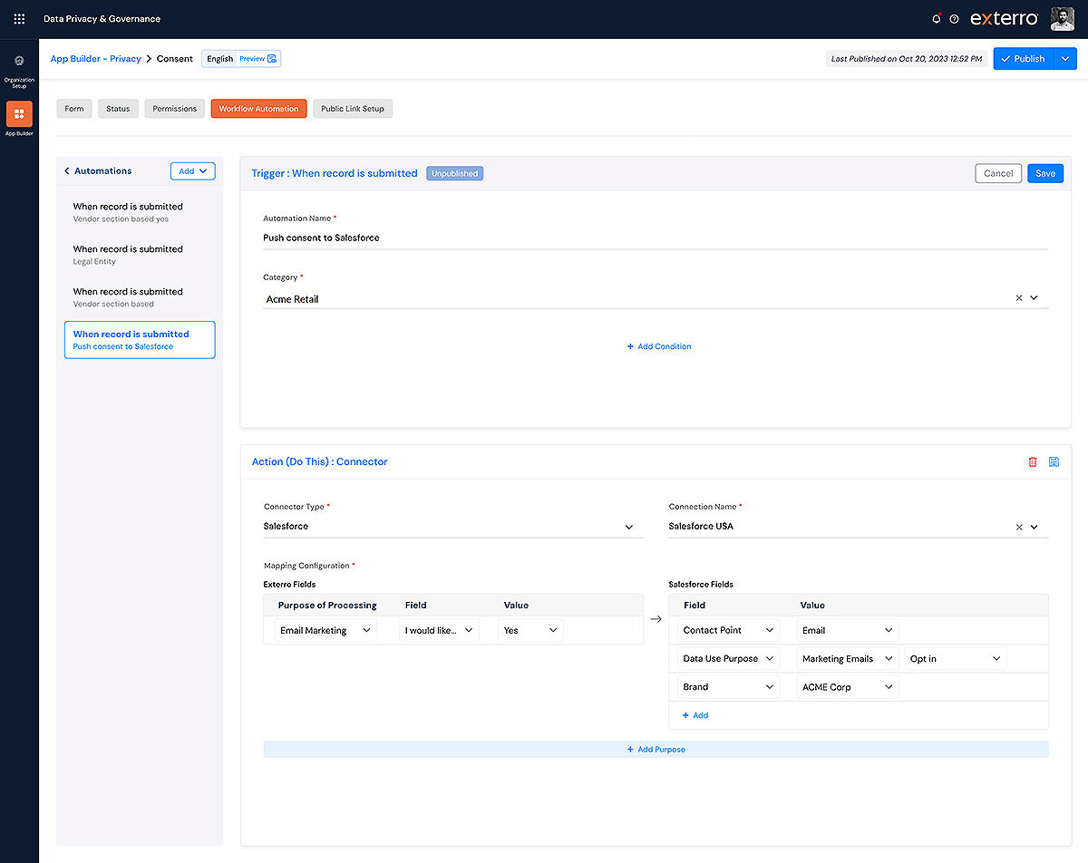Open the Email value dropdown
The height and width of the screenshot is (863, 1088).
848,630
